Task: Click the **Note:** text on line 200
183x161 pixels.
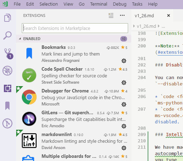Action: coord(167,46)
